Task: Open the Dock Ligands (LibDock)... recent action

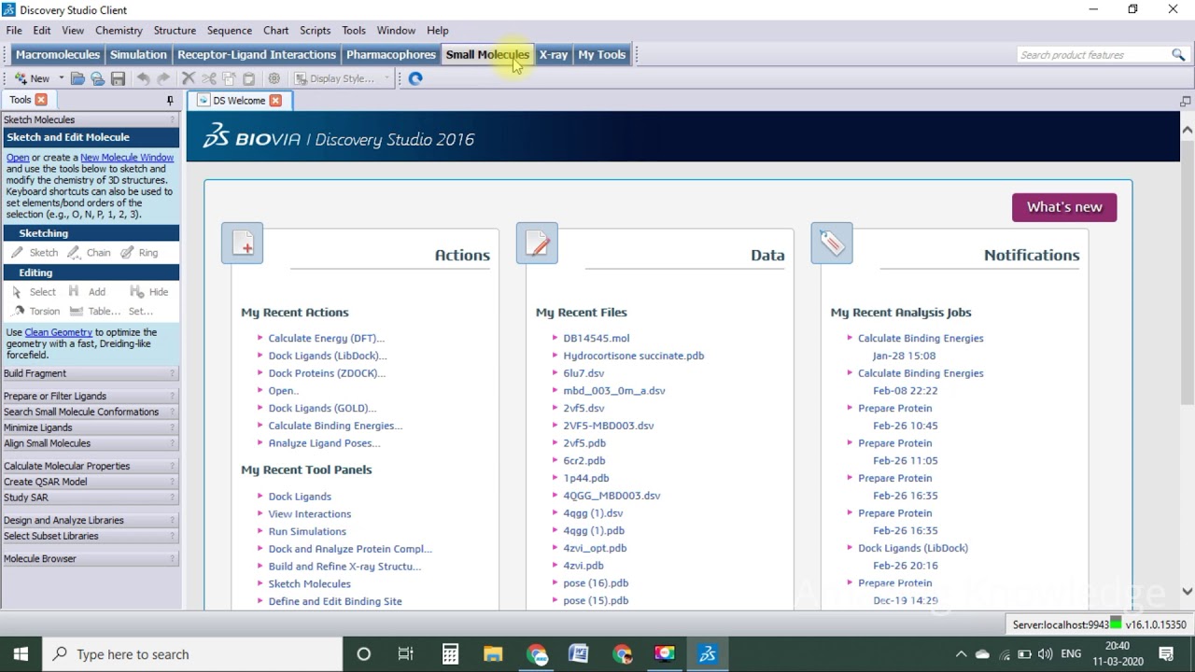Action: [328, 356]
